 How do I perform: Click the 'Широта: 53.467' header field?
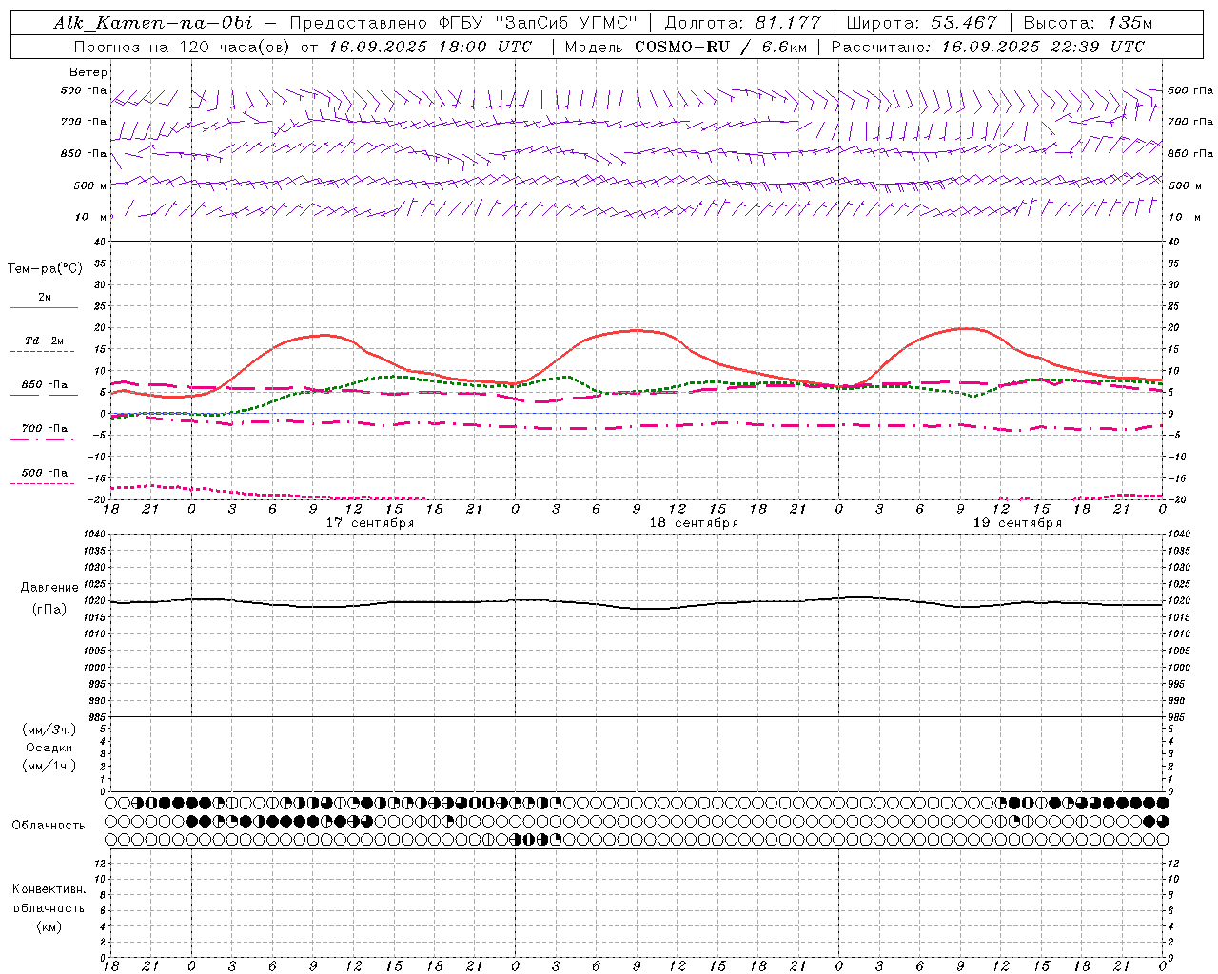click(x=922, y=23)
